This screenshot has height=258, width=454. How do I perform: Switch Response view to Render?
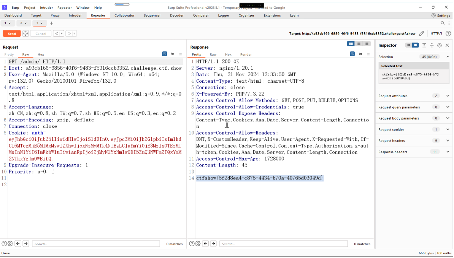pyautogui.click(x=246, y=54)
